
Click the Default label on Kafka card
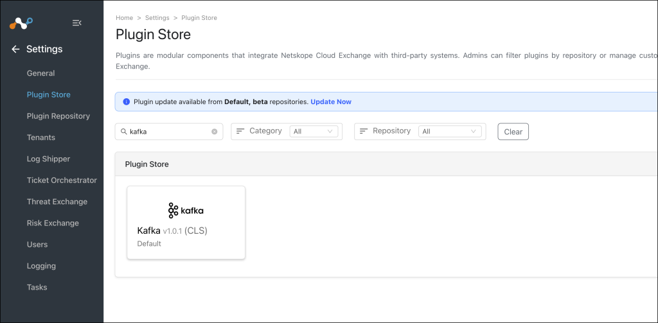click(x=149, y=243)
